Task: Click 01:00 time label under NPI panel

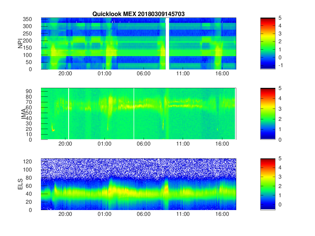Action: [104, 74]
